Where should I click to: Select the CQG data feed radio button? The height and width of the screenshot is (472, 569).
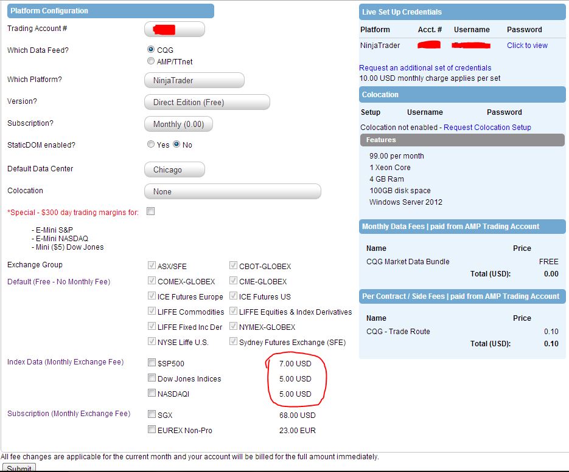tap(151, 49)
